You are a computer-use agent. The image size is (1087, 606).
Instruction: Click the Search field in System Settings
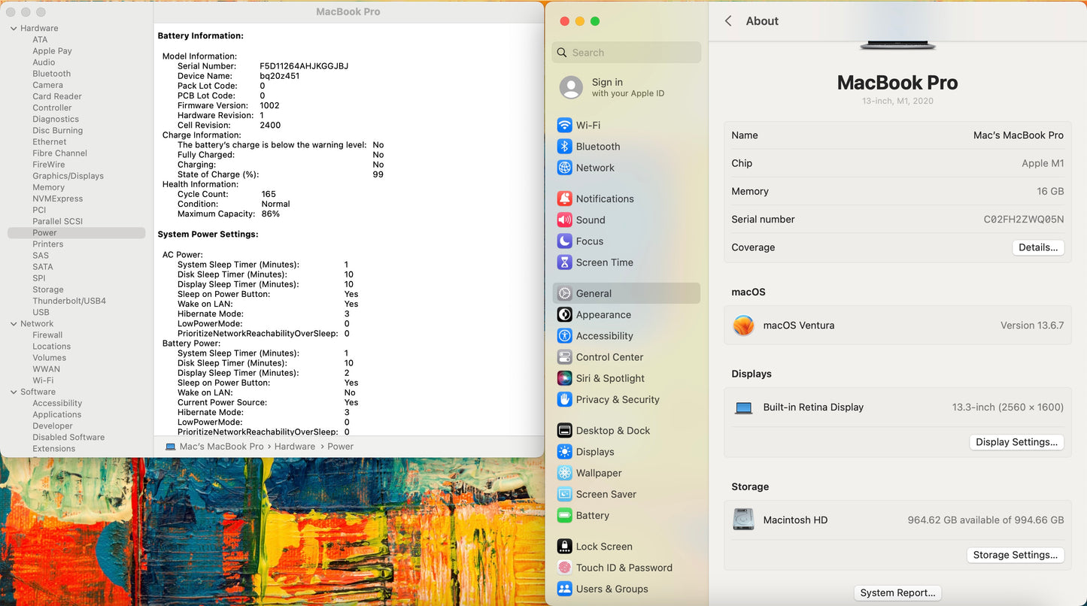click(627, 53)
